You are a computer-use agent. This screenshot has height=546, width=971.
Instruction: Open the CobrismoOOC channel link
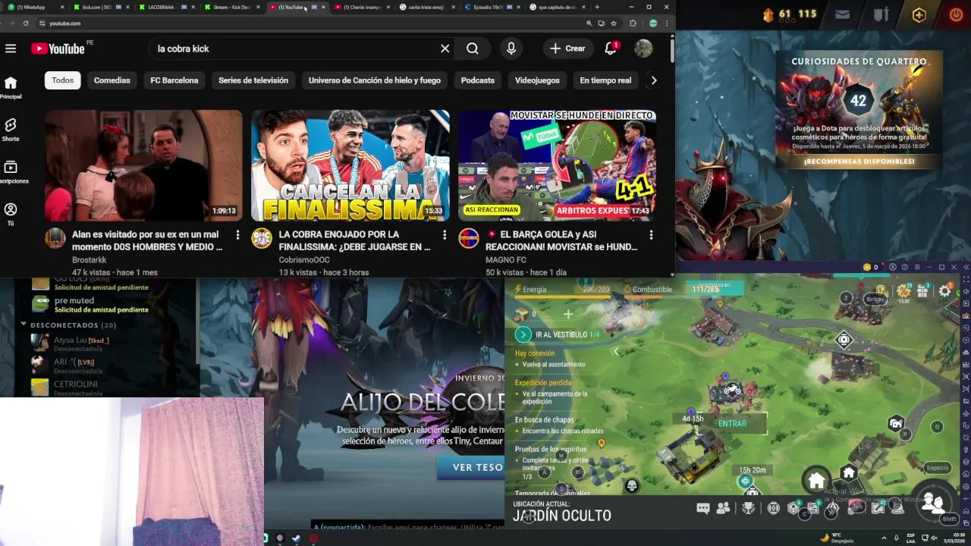click(x=304, y=260)
